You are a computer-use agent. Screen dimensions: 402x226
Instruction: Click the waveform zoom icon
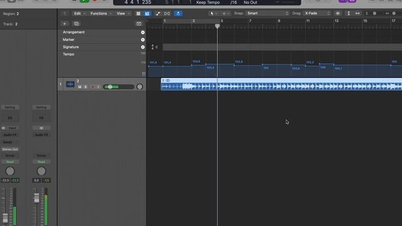tap(338, 13)
